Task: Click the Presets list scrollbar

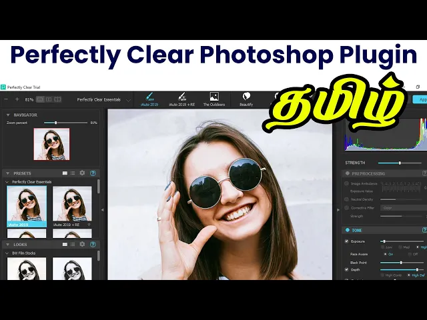Action: 98,187
